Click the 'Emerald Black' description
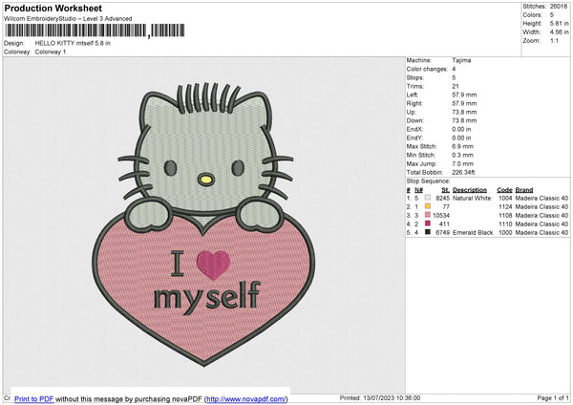The image size is (573, 405). [x=473, y=232]
